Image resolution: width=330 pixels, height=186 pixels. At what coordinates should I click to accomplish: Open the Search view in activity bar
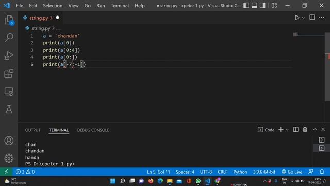click(x=9, y=38)
